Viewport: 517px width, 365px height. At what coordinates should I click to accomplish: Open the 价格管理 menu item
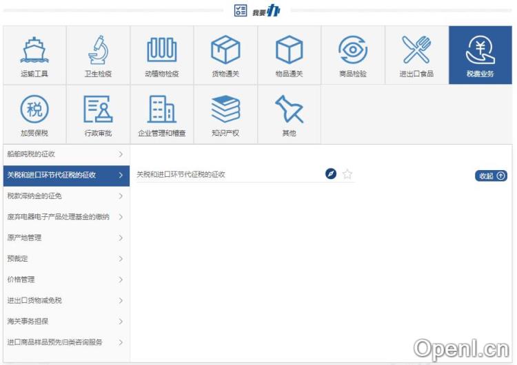coord(66,280)
